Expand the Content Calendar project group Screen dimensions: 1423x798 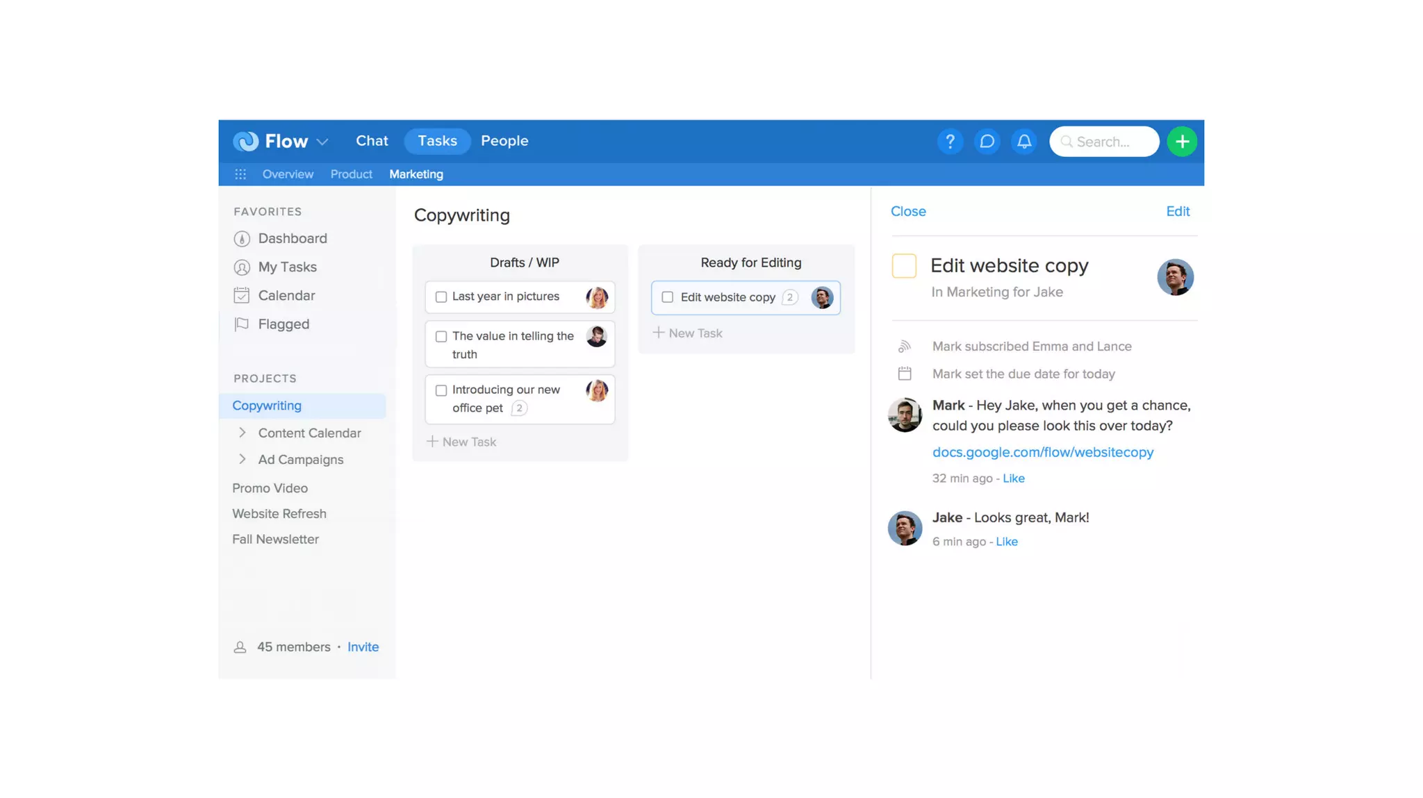(242, 433)
